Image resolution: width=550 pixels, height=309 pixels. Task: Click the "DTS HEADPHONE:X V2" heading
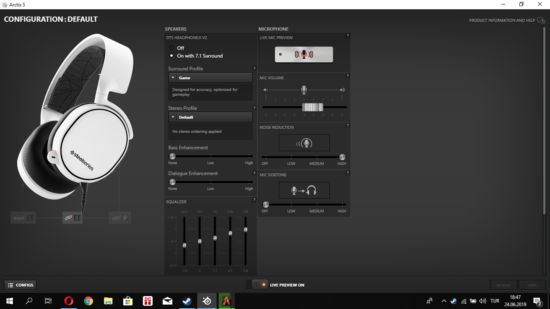[x=187, y=37]
